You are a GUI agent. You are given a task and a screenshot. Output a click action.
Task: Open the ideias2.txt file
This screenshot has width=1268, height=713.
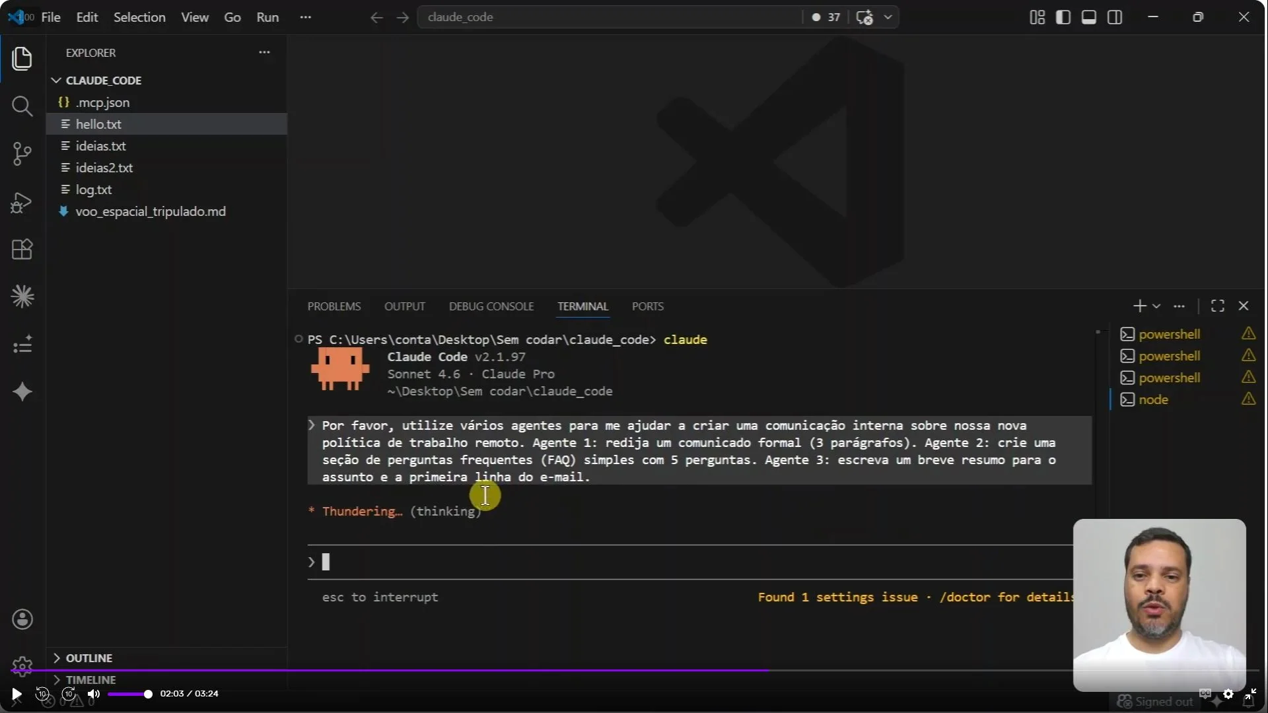click(x=166, y=168)
